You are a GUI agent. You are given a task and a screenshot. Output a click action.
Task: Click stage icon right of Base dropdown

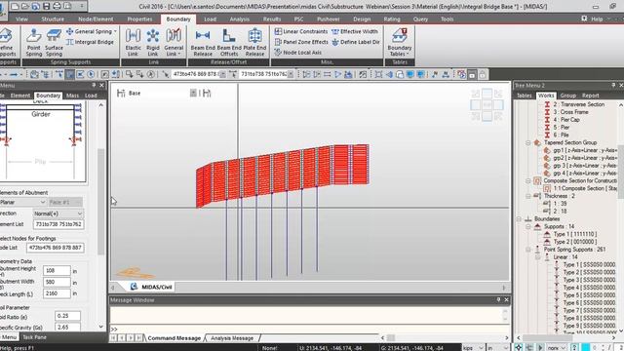point(207,94)
